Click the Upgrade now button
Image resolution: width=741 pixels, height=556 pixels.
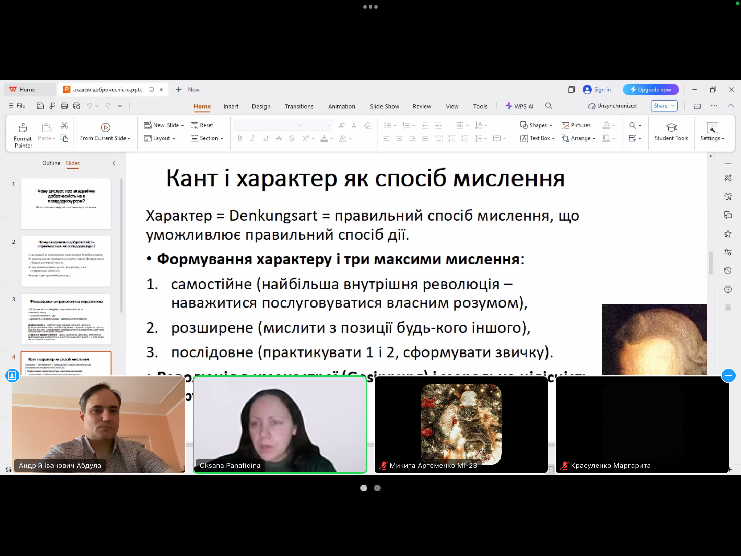[651, 89]
